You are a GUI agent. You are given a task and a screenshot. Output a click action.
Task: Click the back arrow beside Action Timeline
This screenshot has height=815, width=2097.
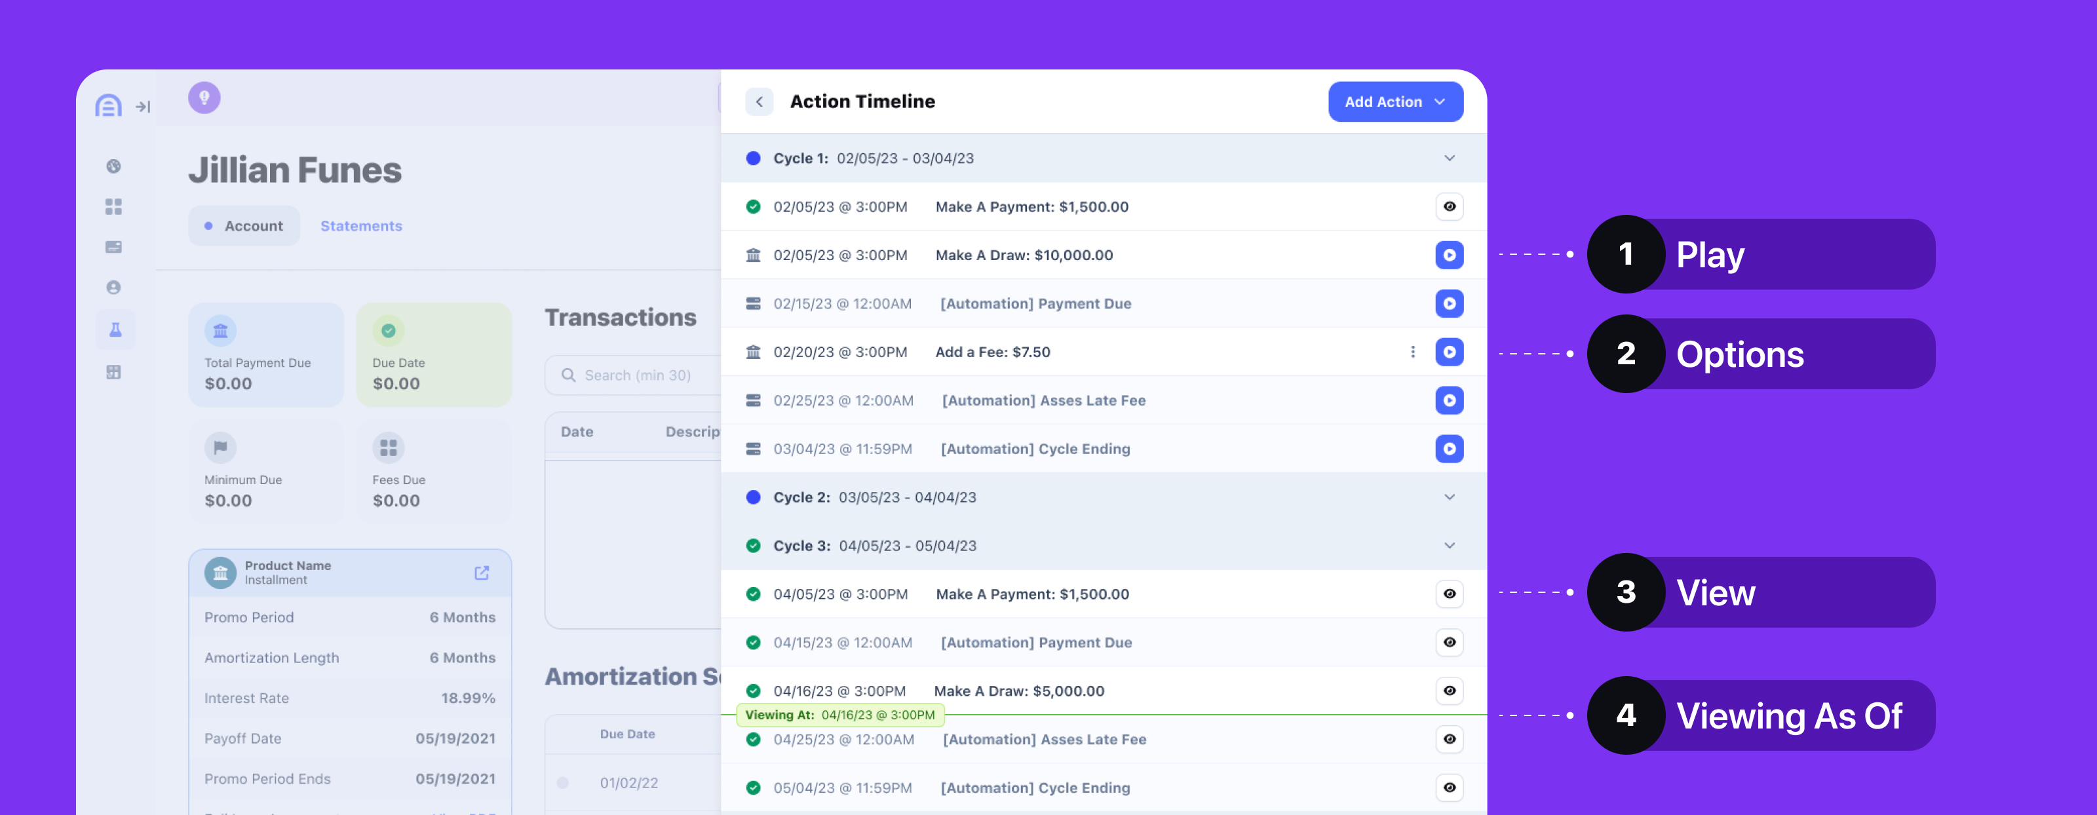pos(759,102)
